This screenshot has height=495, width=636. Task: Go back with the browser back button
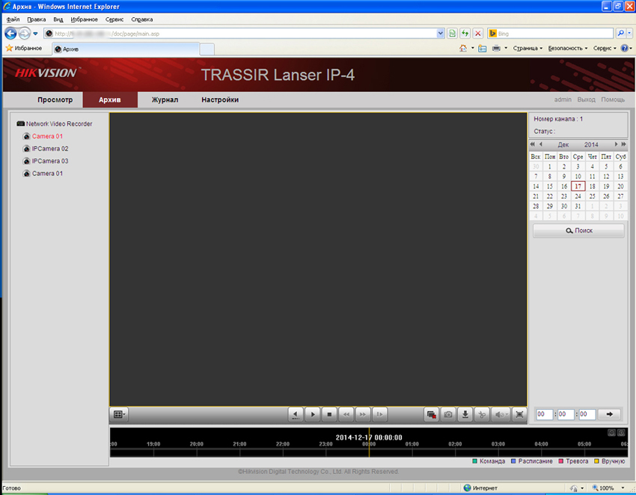point(10,33)
